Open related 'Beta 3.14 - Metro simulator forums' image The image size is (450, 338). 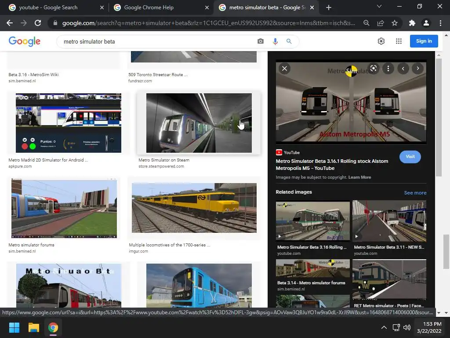(313, 269)
